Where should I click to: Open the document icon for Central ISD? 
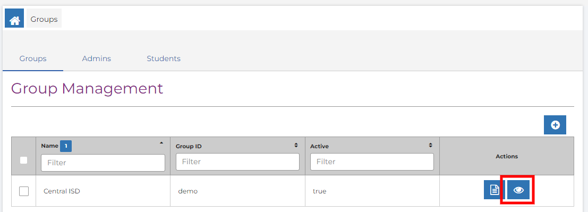(495, 190)
